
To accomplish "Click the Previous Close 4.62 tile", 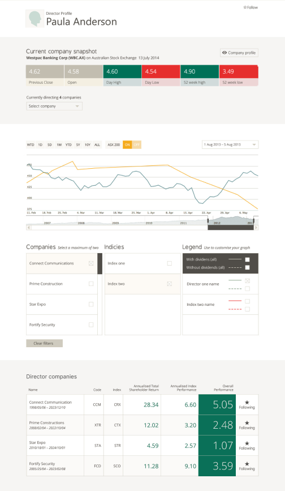I will 45,75.
